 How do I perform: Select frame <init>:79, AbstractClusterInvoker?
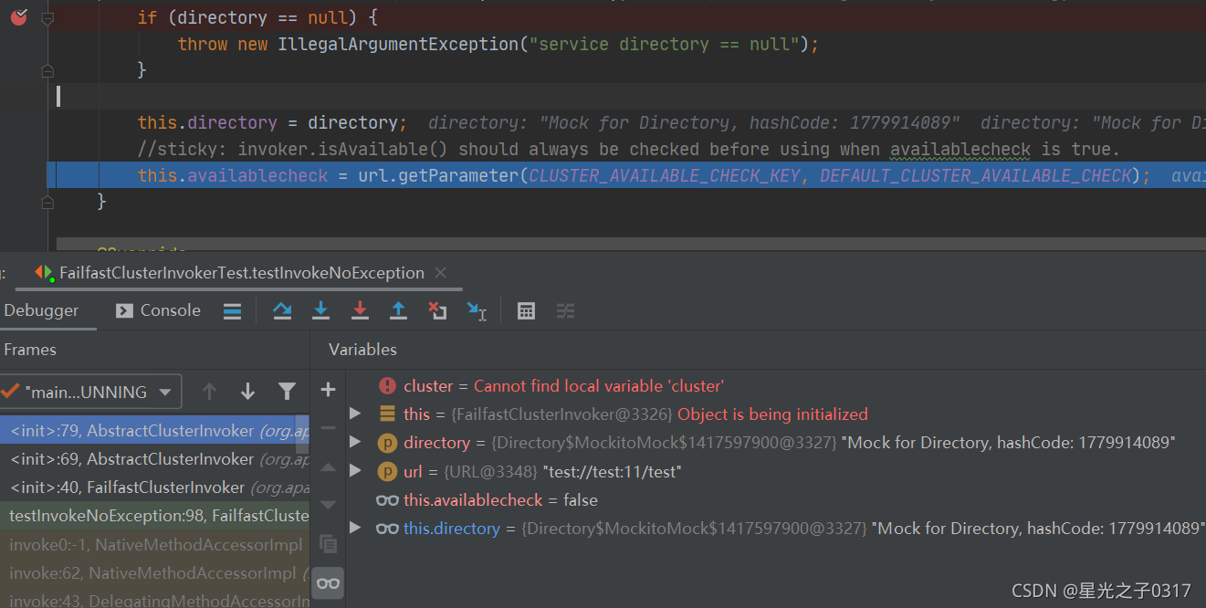(x=154, y=431)
